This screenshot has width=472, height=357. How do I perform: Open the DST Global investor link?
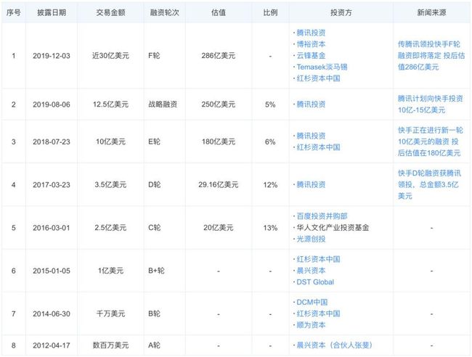315,282
